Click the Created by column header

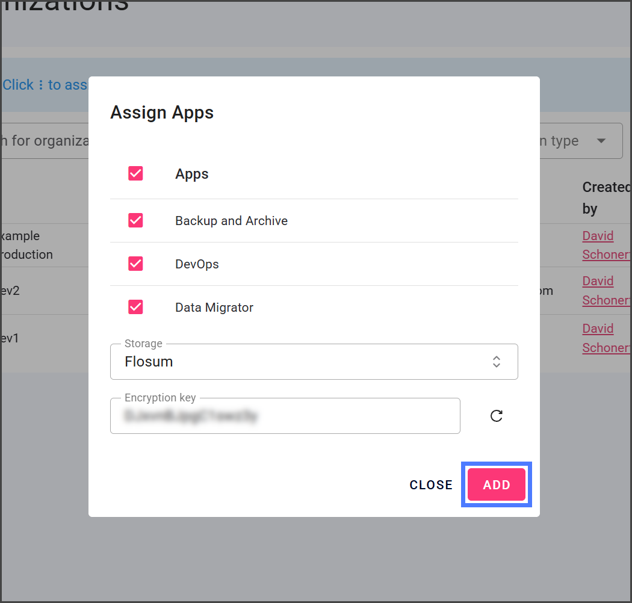pyautogui.click(x=605, y=197)
